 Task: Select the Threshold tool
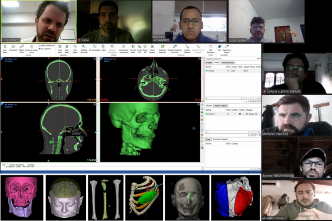click(13, 47)
